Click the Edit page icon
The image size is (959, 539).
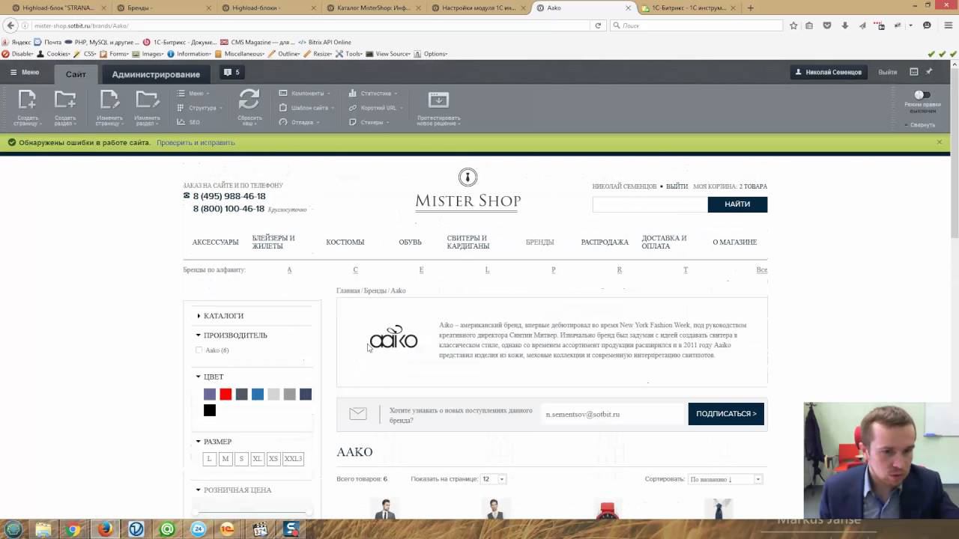click(109, 100)
